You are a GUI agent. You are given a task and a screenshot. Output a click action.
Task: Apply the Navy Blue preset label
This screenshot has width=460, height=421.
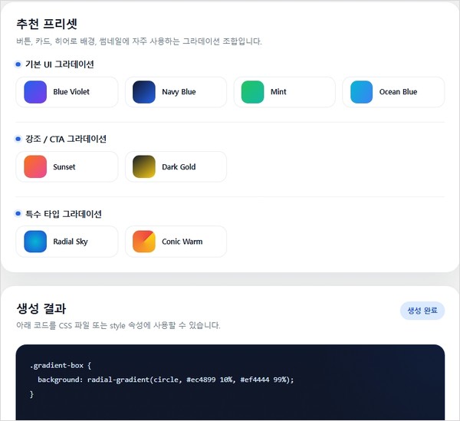coord(179,92)
